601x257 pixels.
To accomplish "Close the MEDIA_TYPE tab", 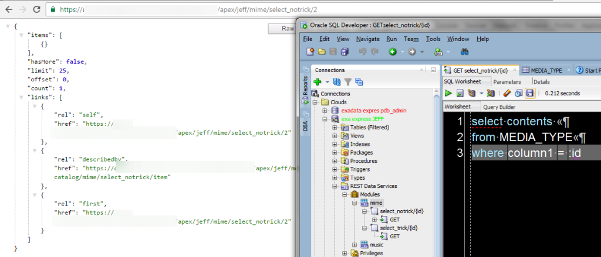I will point(568,70).
